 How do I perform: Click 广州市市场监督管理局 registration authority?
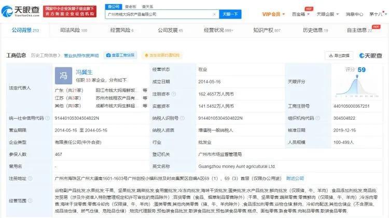(x=220, y=154)
